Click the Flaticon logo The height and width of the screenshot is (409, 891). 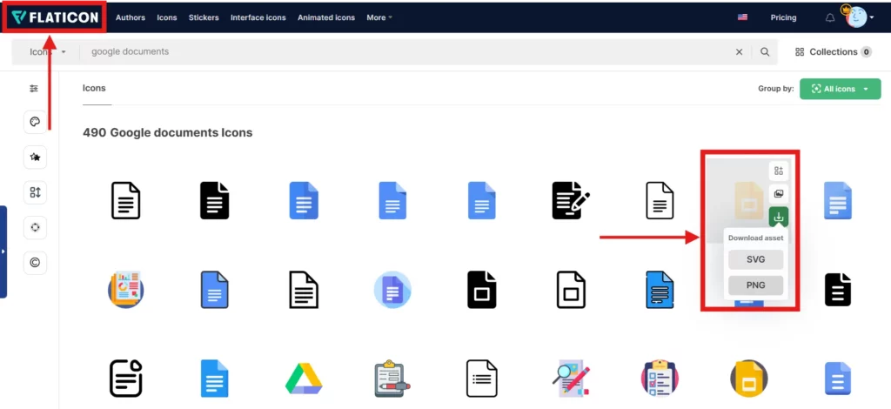(54, 17)
